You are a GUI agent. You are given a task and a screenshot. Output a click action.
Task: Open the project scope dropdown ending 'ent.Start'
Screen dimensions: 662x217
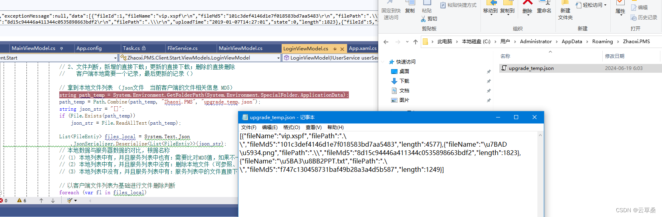[115, 58]
